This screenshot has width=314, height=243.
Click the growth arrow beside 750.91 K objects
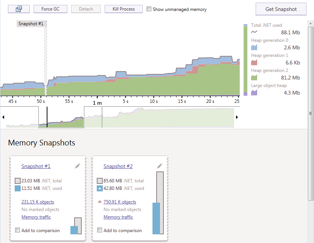pos(99,202)
